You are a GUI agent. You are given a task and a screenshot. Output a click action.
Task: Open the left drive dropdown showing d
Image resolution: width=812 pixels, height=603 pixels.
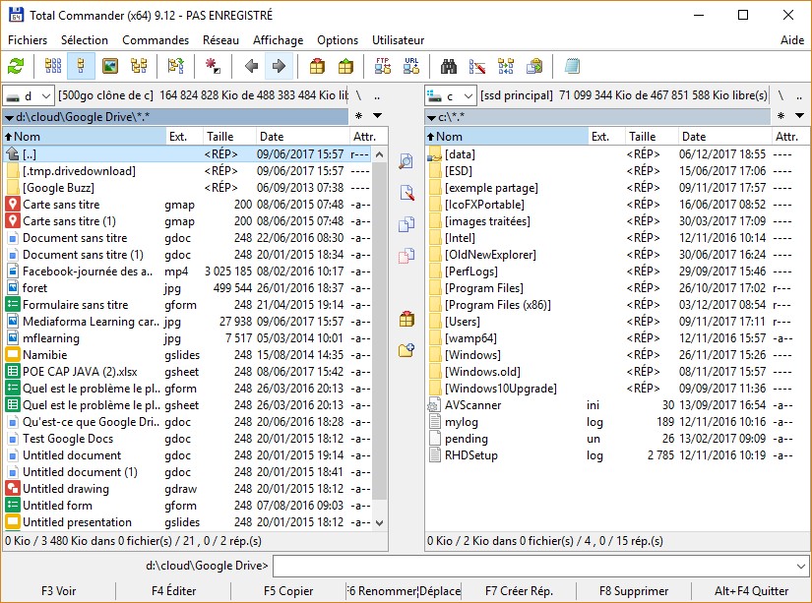[x=30, y=95]
